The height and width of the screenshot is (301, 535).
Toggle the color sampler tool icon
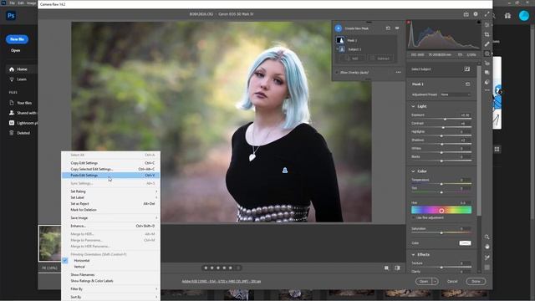click(x=487, y=258)
